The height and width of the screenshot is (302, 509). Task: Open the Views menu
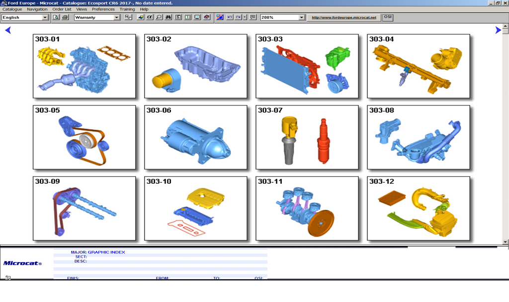point(82,9)
